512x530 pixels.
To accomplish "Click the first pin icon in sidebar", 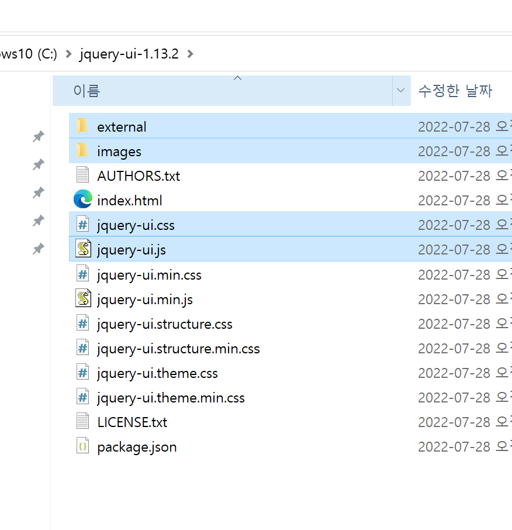I will pos(39,136).
